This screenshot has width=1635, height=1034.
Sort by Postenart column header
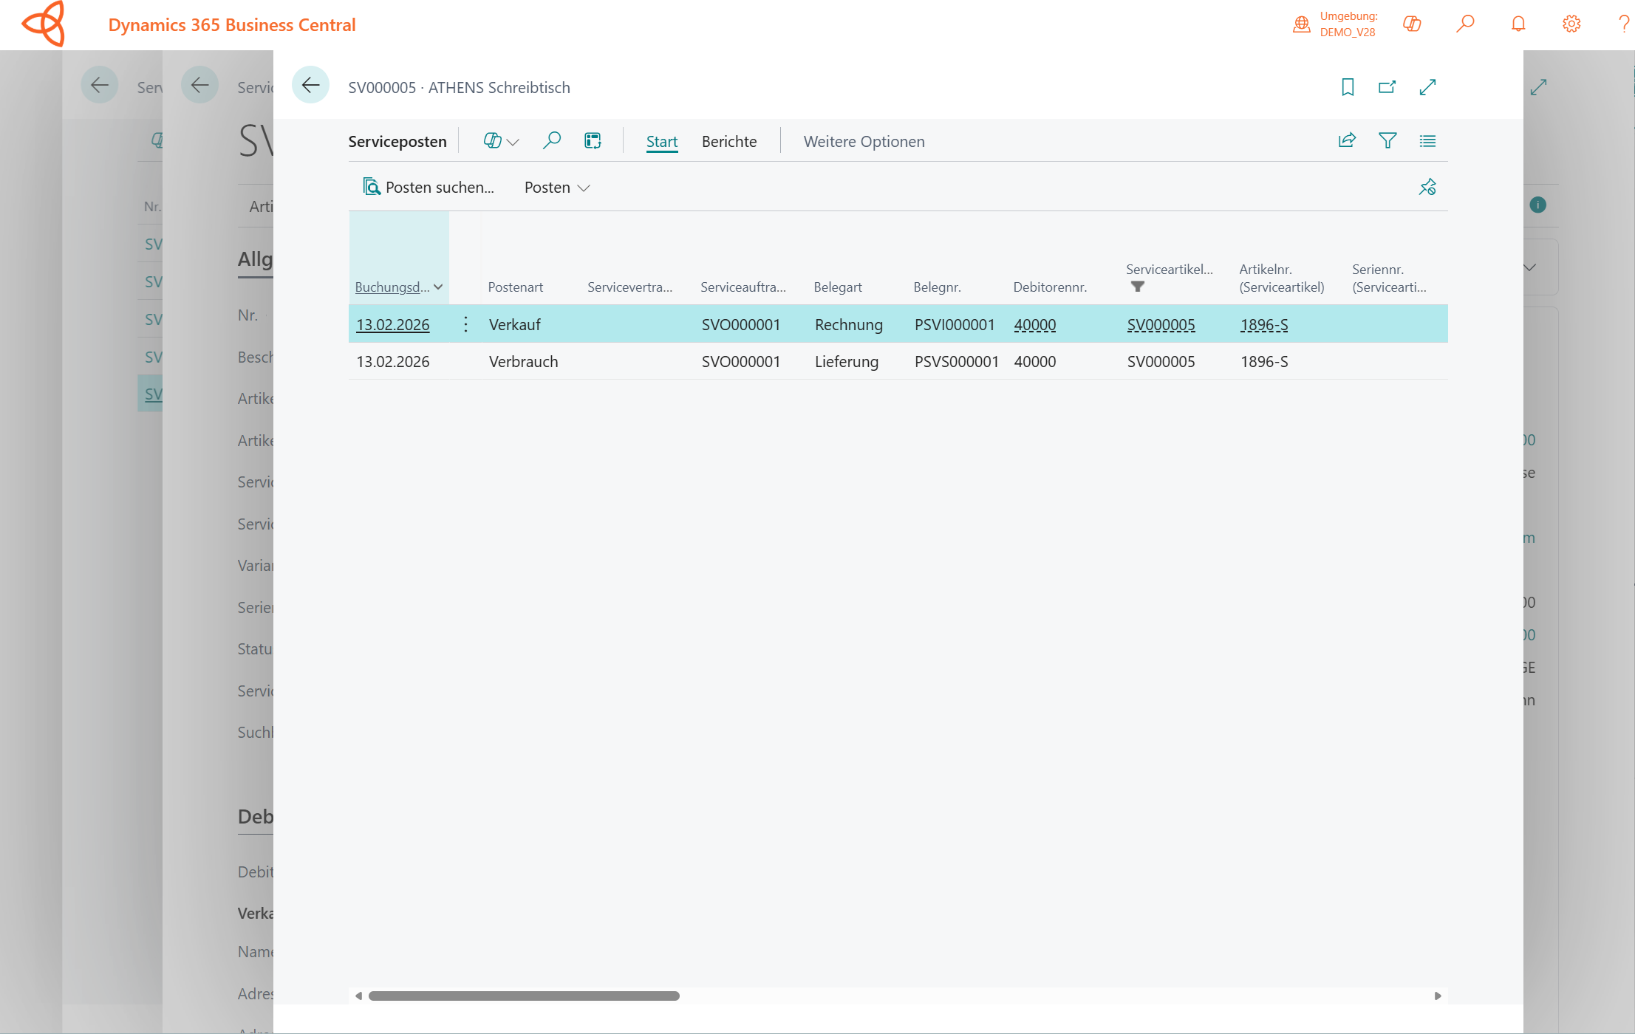(516, 287)
